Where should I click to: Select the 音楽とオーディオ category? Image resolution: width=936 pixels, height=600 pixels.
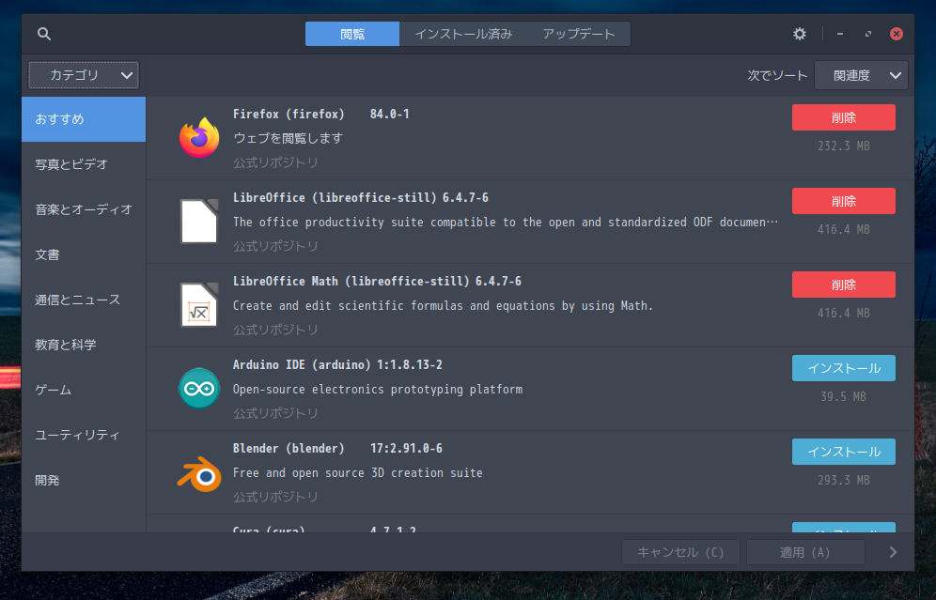[84, 209]
